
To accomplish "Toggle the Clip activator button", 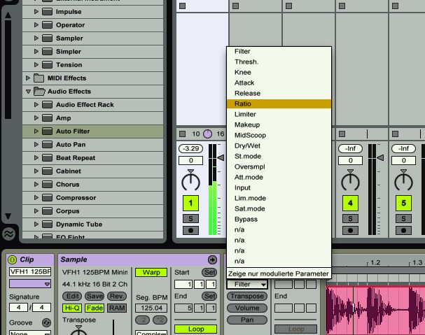I will pos(12,259).
